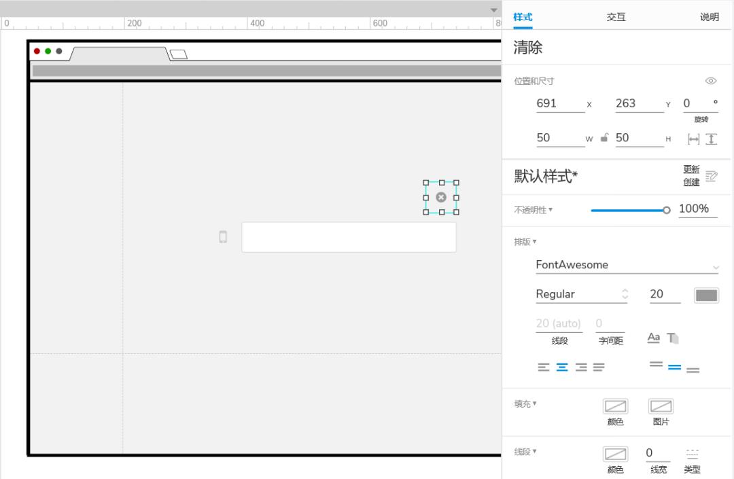Image resolution: width=734 pixels, height=479 pixels.
Task: Click the 默认样式 style name
Action: [x=546, y=177]
